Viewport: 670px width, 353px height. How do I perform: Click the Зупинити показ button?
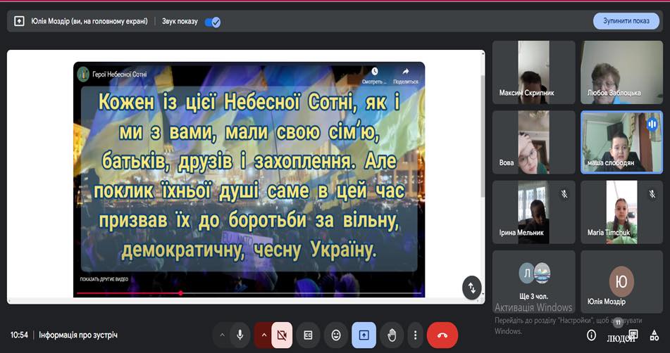[x=626, y=21]
